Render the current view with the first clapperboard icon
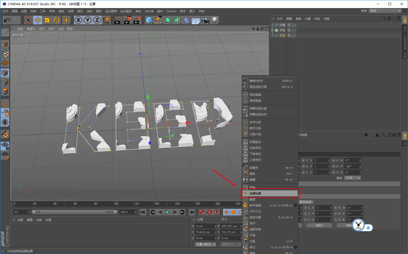Image resolution: width=408 pixels, height=254 pixels. coord(118,20)
